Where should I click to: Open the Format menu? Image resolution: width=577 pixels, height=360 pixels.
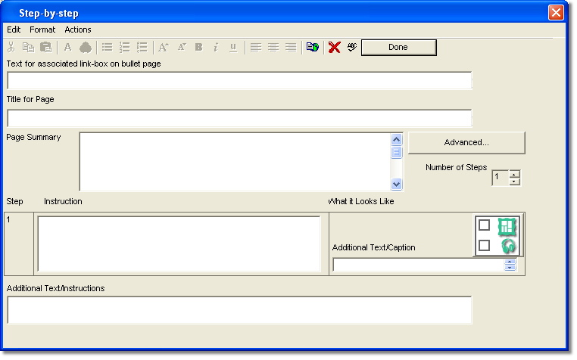point(42,29)
